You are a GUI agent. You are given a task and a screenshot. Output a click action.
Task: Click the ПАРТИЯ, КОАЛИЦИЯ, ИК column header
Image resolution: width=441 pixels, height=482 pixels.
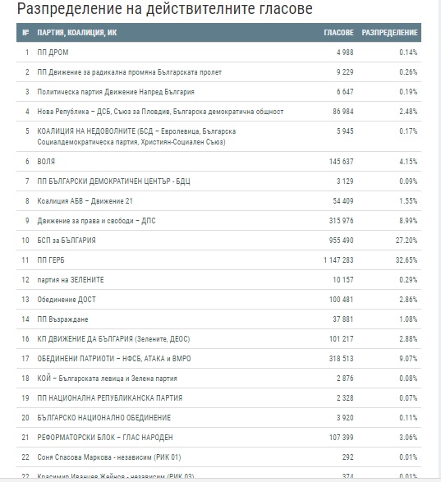click(x=77, y=33)
